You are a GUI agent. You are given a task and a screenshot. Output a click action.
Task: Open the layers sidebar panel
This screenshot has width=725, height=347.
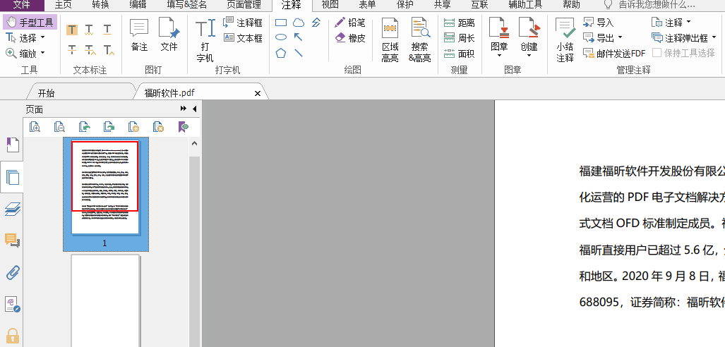pyautogui.click(x=12, y=209)
